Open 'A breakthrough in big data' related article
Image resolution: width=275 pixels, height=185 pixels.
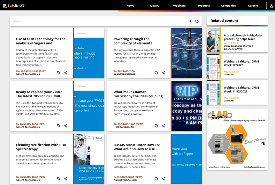pyautogui.click(x=242, y=37)
